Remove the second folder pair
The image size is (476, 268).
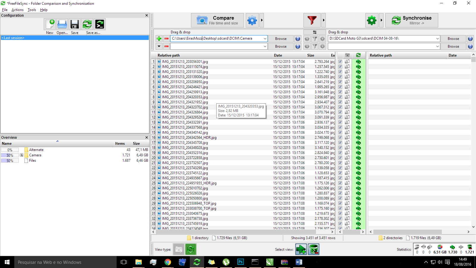coord(166,46)
